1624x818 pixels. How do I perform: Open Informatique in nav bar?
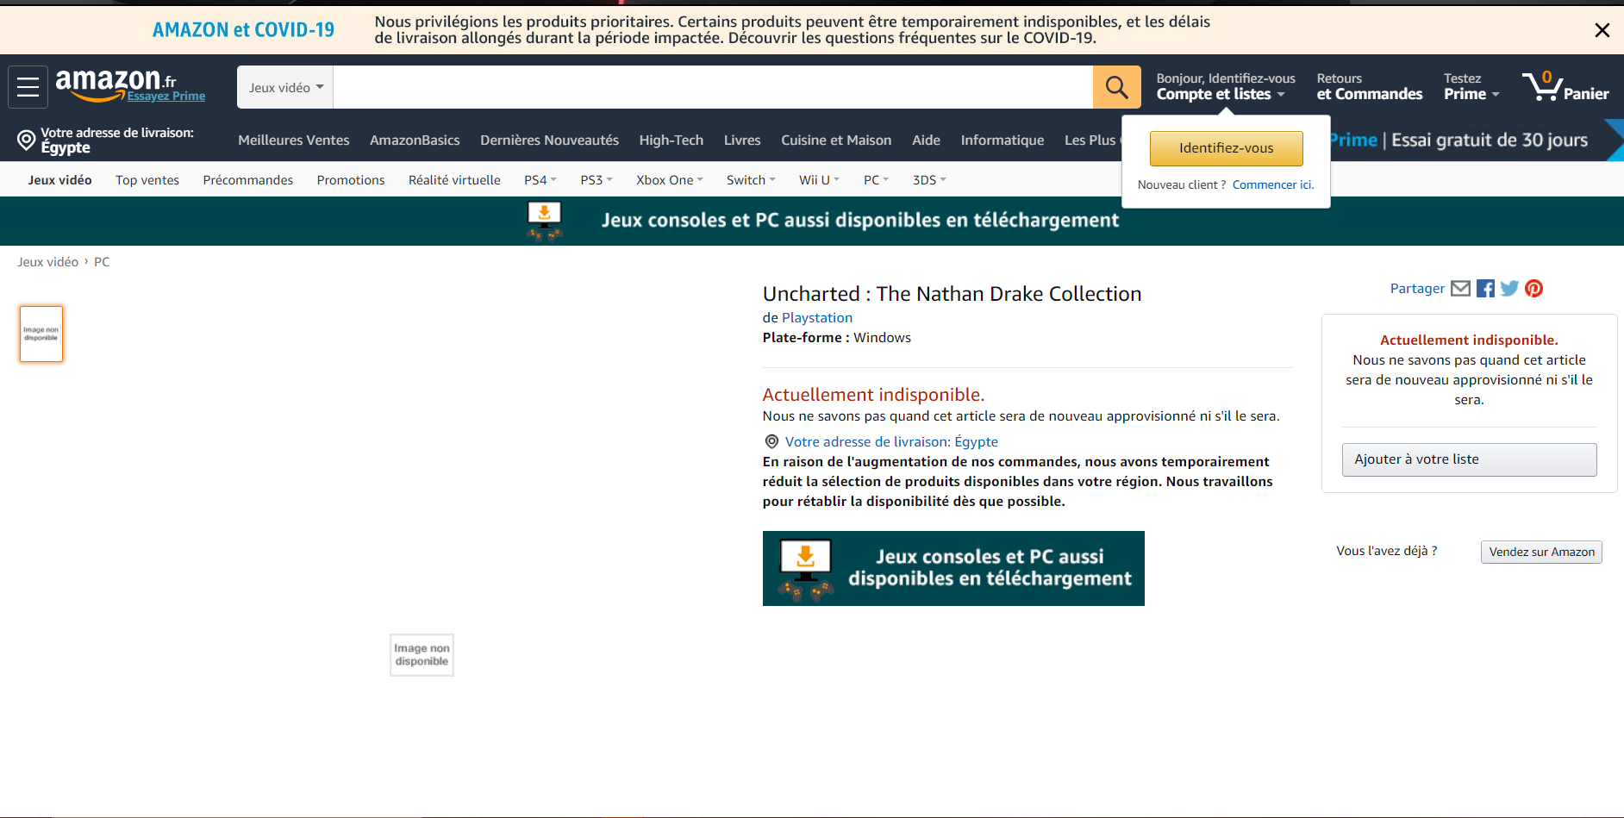[1003, 140]
